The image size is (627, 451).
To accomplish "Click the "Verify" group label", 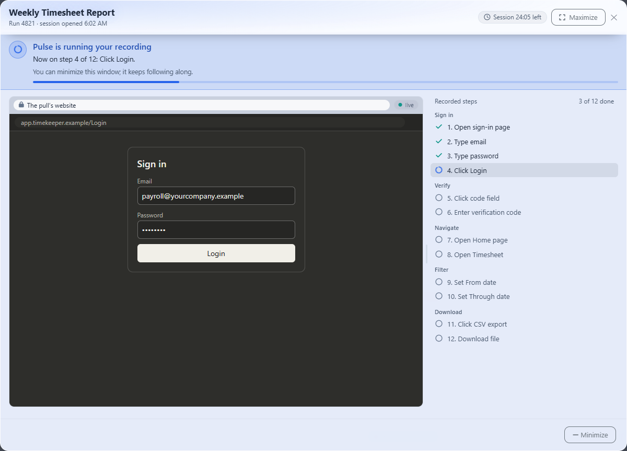I will (442, 186).
